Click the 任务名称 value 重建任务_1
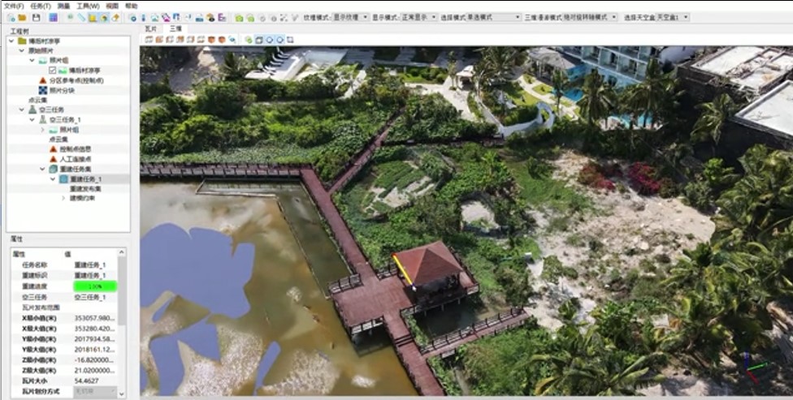 tap(90, 265)
